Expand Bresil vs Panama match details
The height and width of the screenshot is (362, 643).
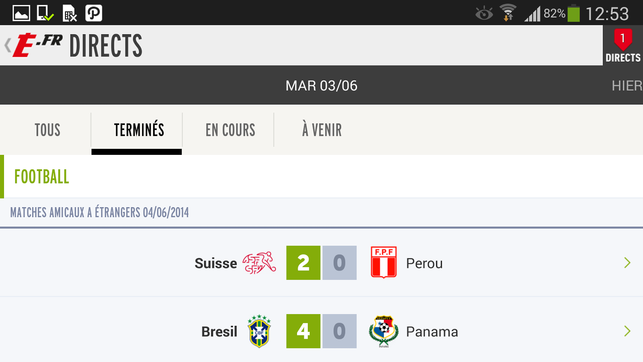[x=627, y=331]
